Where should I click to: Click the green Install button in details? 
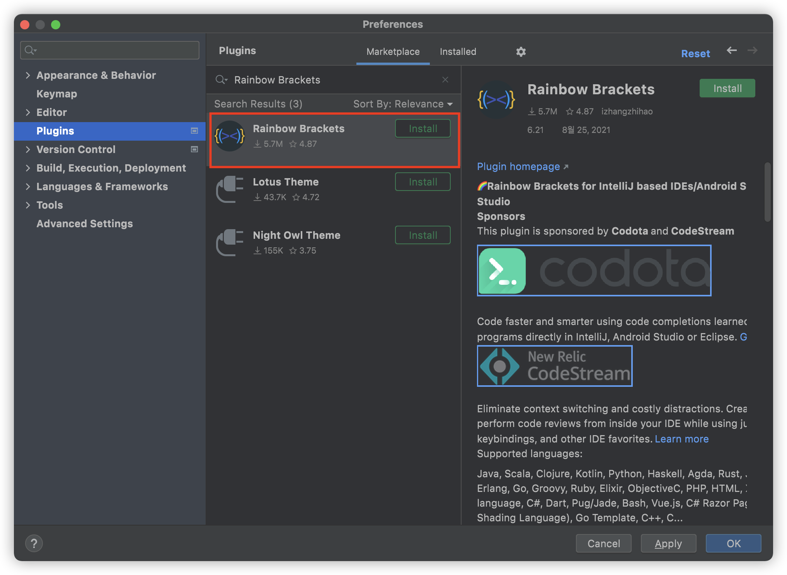[x=727, y=88]
